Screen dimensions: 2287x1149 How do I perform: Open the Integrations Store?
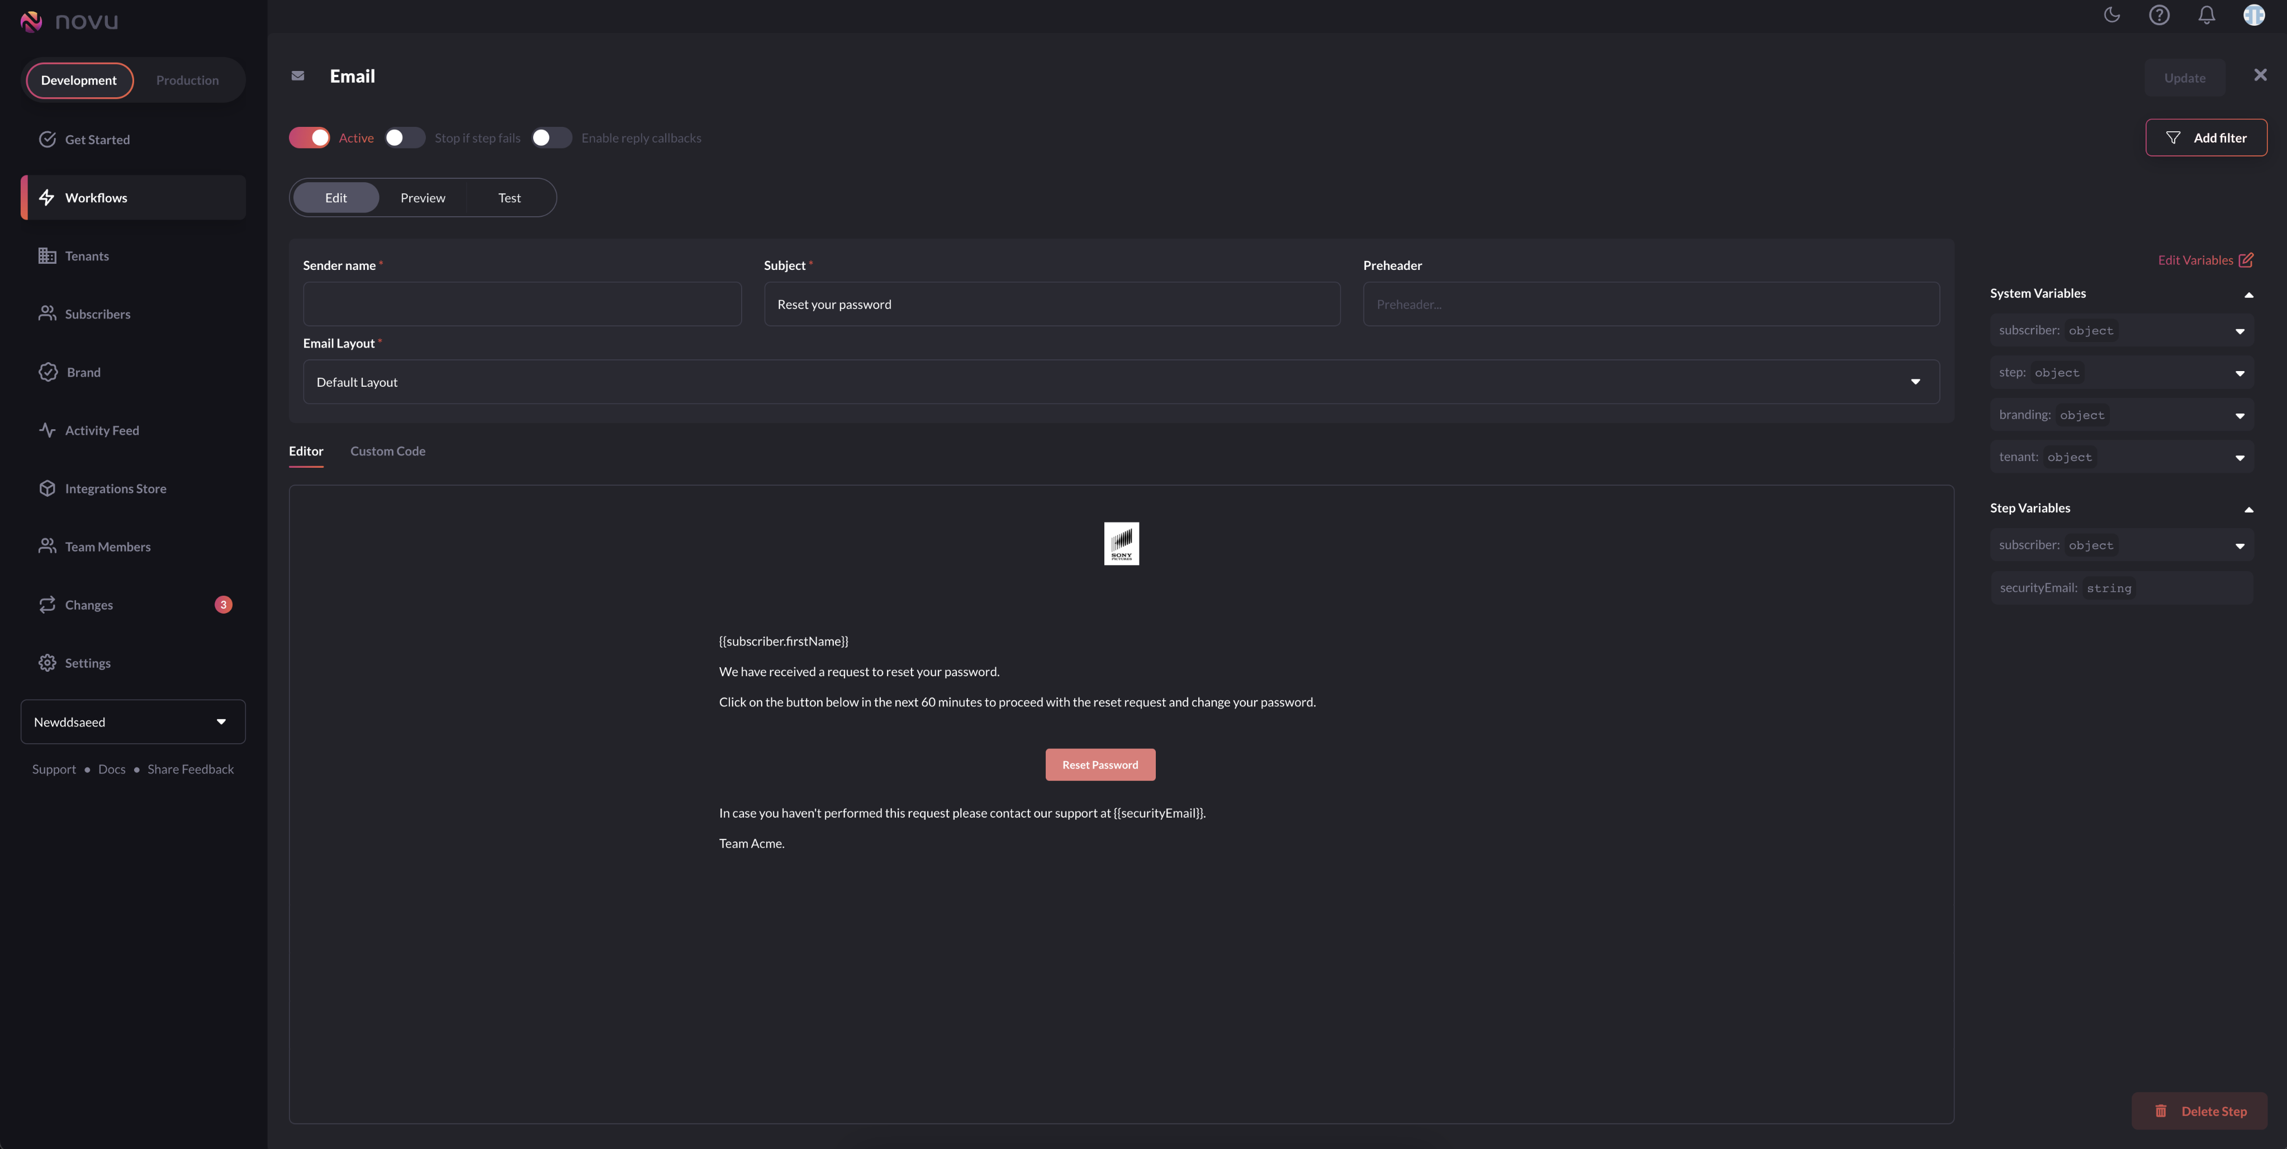[x=116, y=487]
